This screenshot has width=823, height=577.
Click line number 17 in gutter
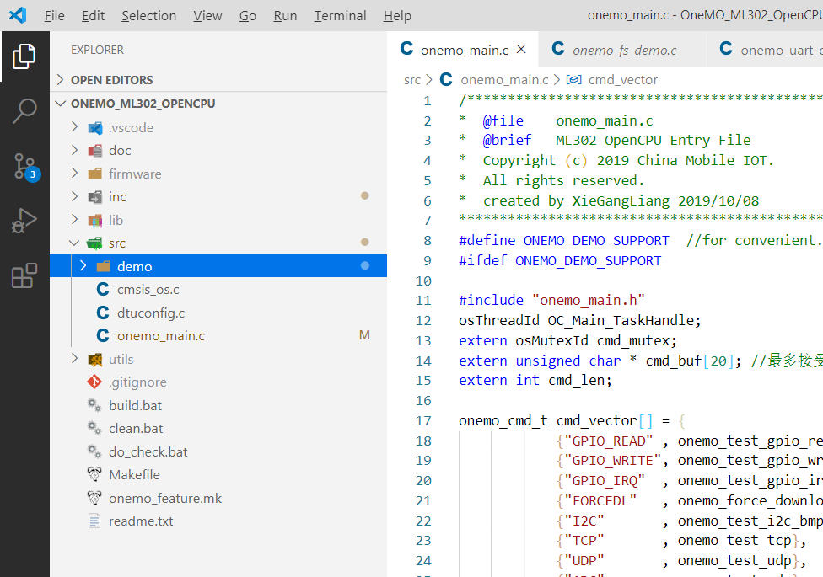(422, 420)
